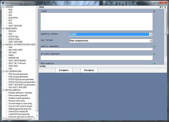Open the RSASSA signature item
169x122 pixels.
13,31
